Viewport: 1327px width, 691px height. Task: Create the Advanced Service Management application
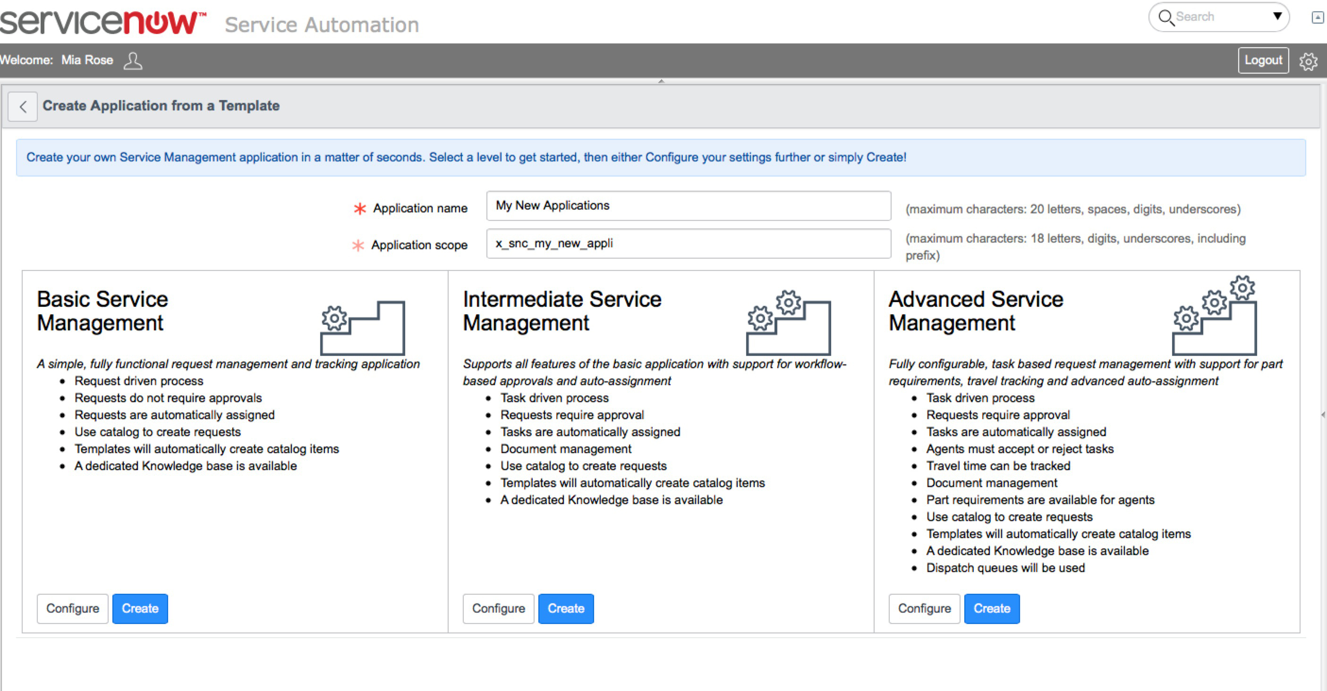pos(991,608)
